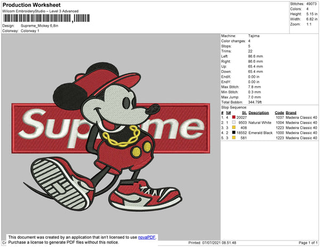Click the barcode under the worksheet title
This screenshot has width=320, height=247.
click(x=46, y=18)
